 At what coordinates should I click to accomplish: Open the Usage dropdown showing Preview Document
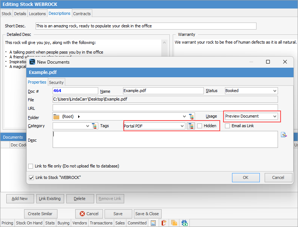pyautogui.click(x=251, y=116)
